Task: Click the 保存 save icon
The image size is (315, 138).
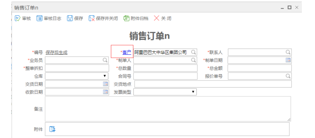Action: tap(70, 19)
